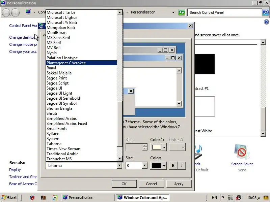The width and height of the screenshot is (270, 202).
Task: Select Sylfaen font
Action: click(82, 134)
